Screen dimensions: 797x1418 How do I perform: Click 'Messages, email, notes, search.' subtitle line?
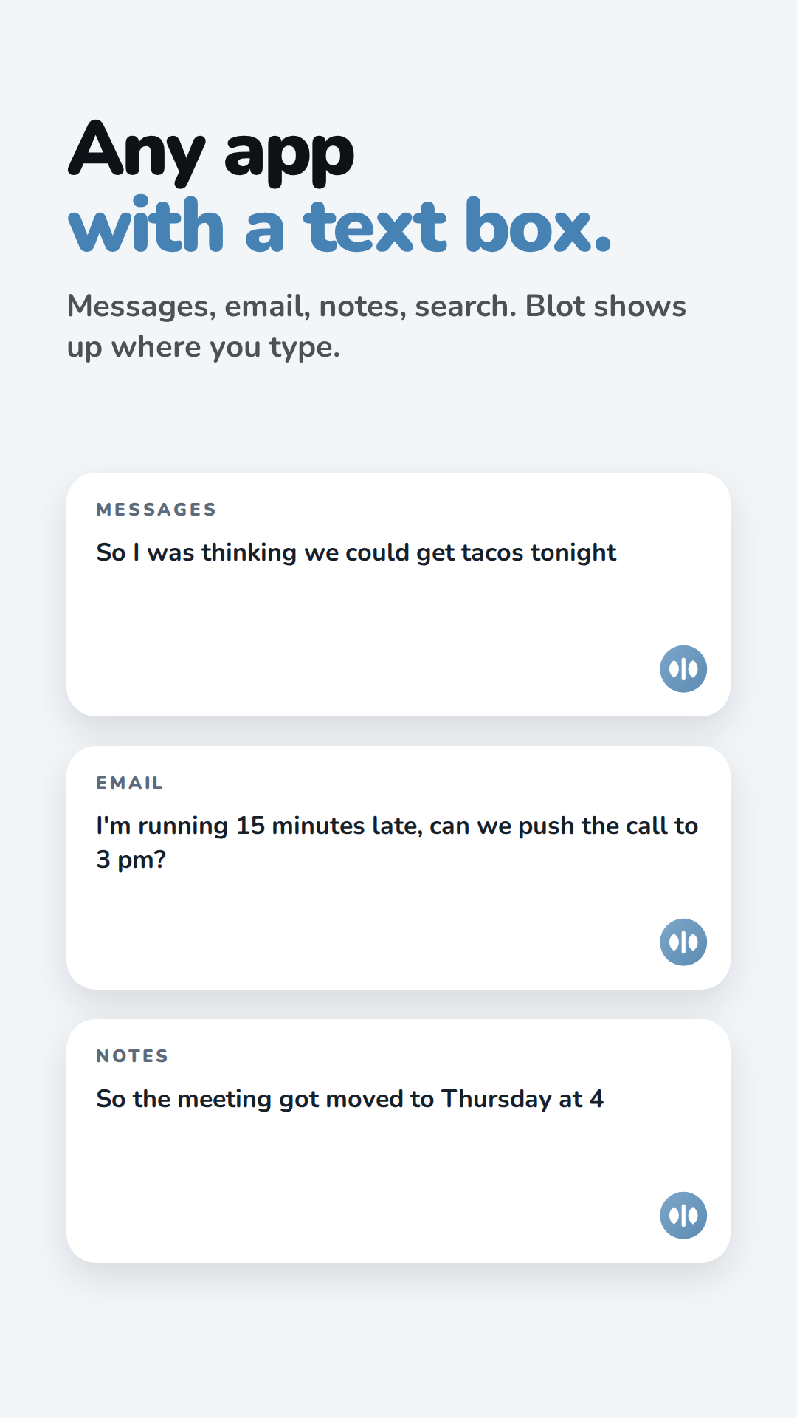(292, 306)
